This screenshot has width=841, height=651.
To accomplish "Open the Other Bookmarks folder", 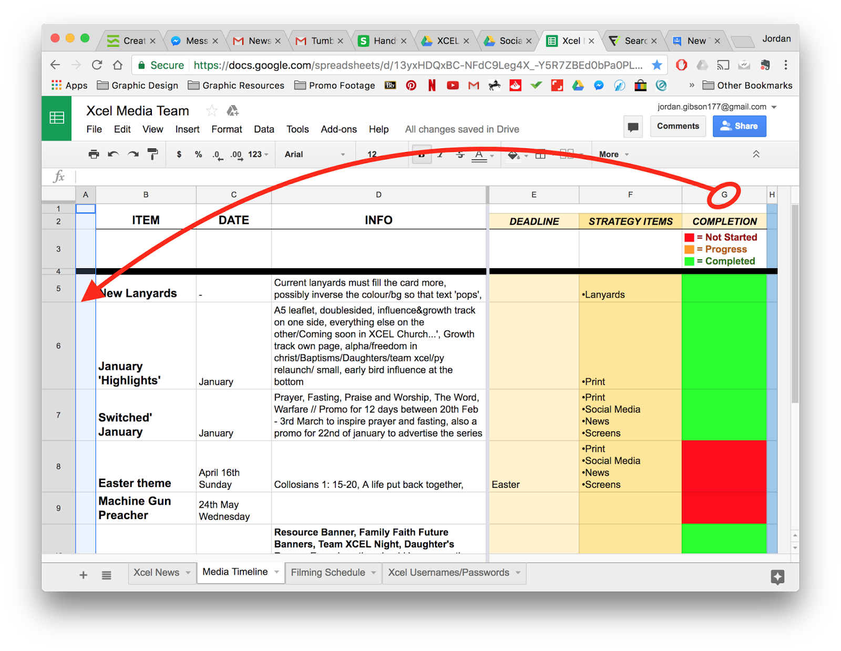I will pyautogui.click(x=747, y=85).
